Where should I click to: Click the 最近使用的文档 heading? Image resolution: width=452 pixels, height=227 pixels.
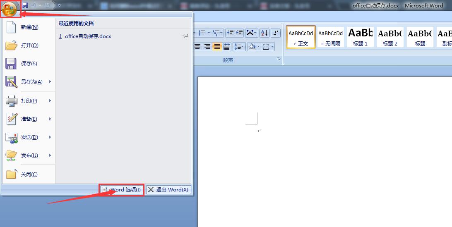click(76, 24)
